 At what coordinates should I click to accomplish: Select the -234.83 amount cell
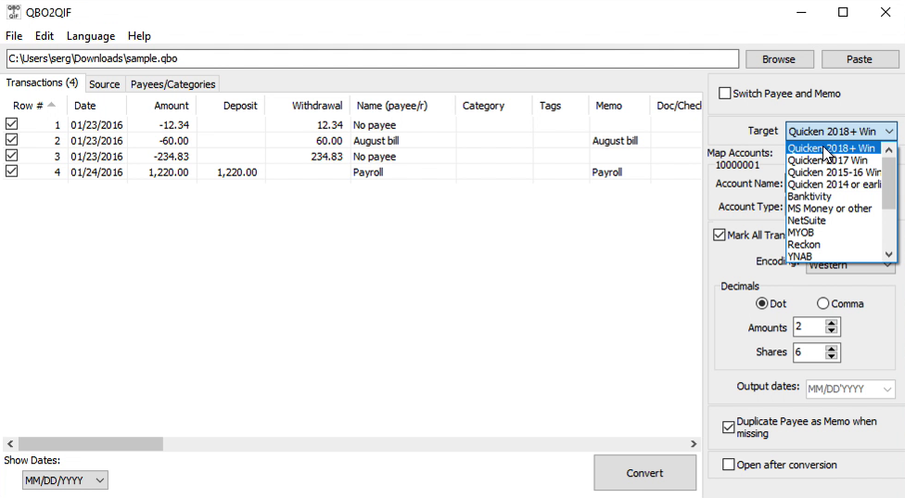click(161, 157)
